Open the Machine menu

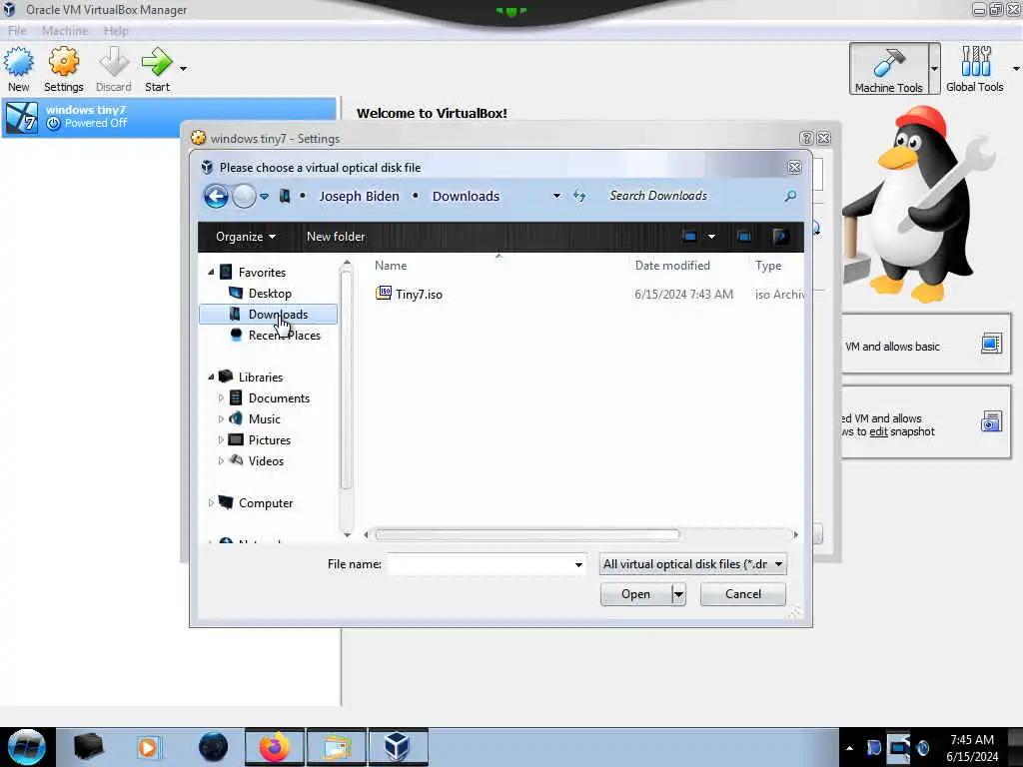[x=65, y=31]
